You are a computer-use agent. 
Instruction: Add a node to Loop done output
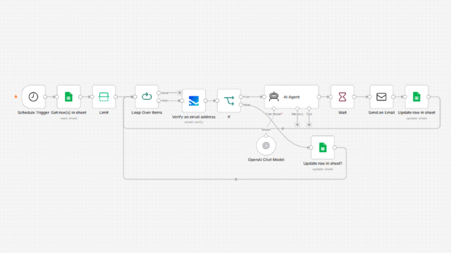pyautogui.click(x=179, y=92)
